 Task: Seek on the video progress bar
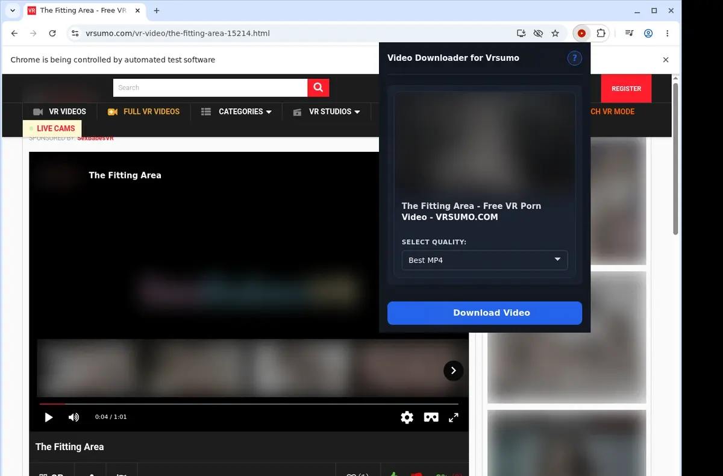(x=249, y=404)
